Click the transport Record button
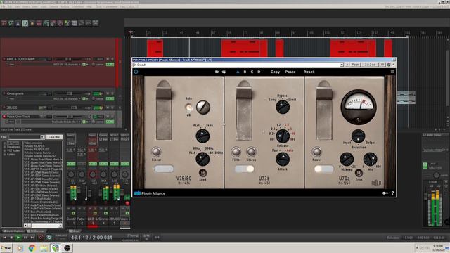450x253 pixels. point(41,238)
